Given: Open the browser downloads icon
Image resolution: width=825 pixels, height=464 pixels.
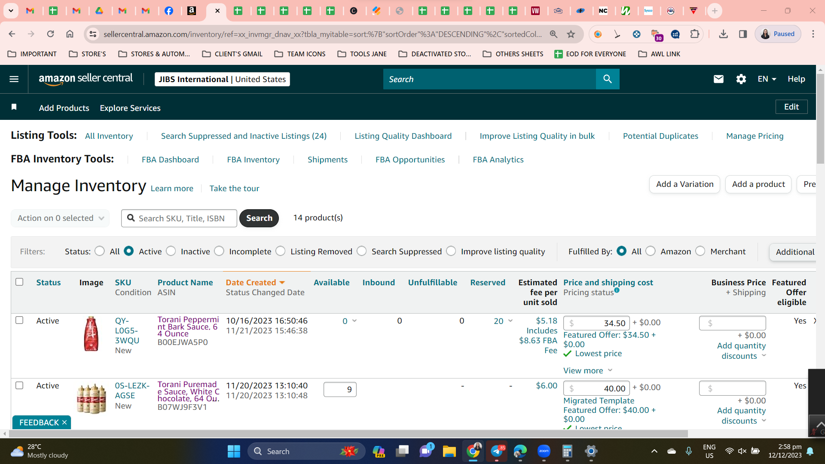Looking at the screenshot, I should click(723, 34).
